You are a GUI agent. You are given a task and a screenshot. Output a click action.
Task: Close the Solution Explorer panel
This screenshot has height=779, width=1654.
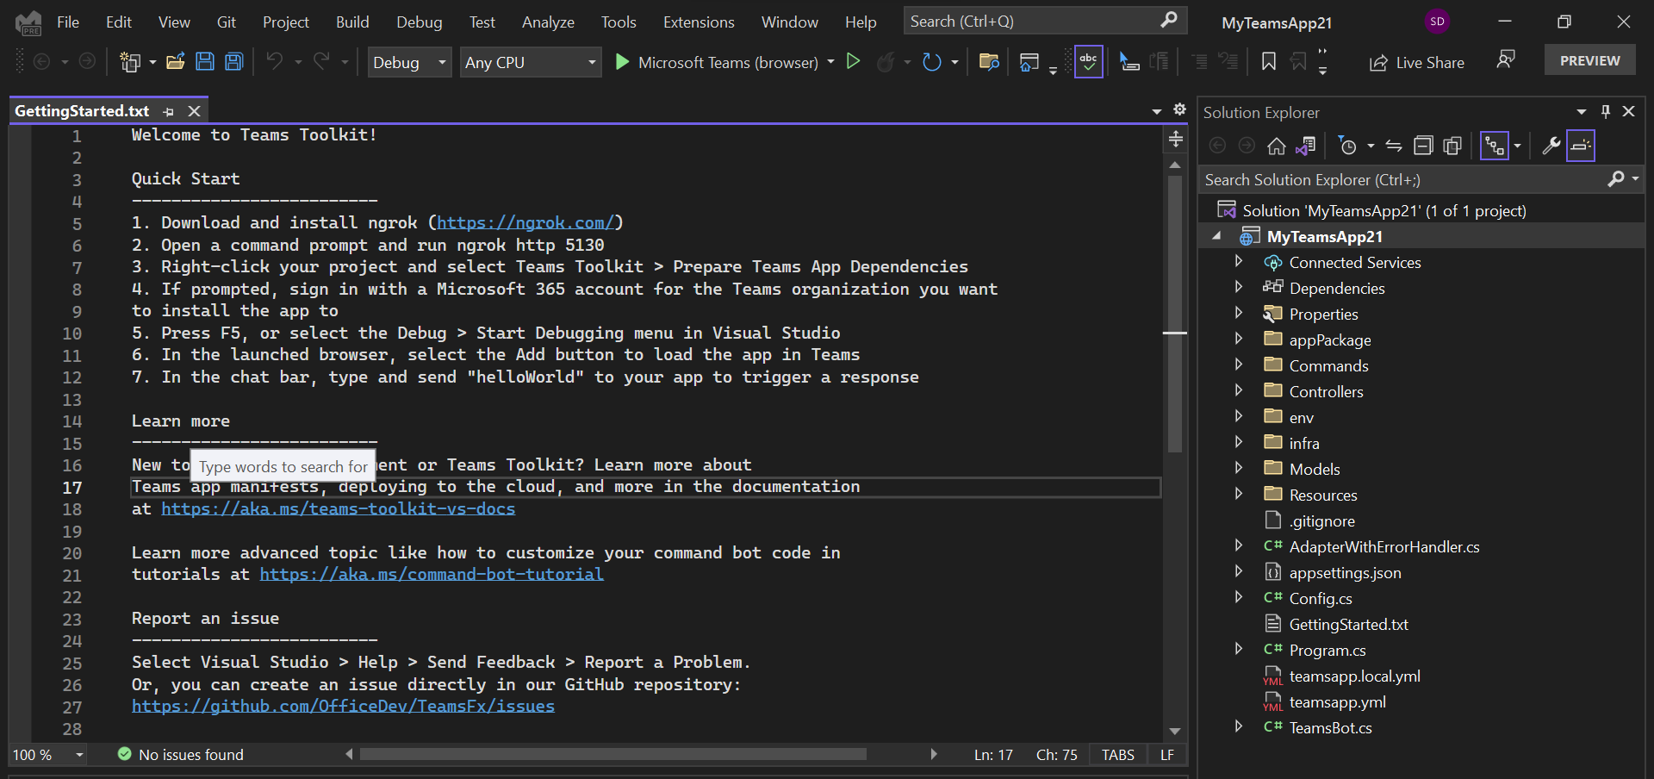click(x=1628, y=112)
